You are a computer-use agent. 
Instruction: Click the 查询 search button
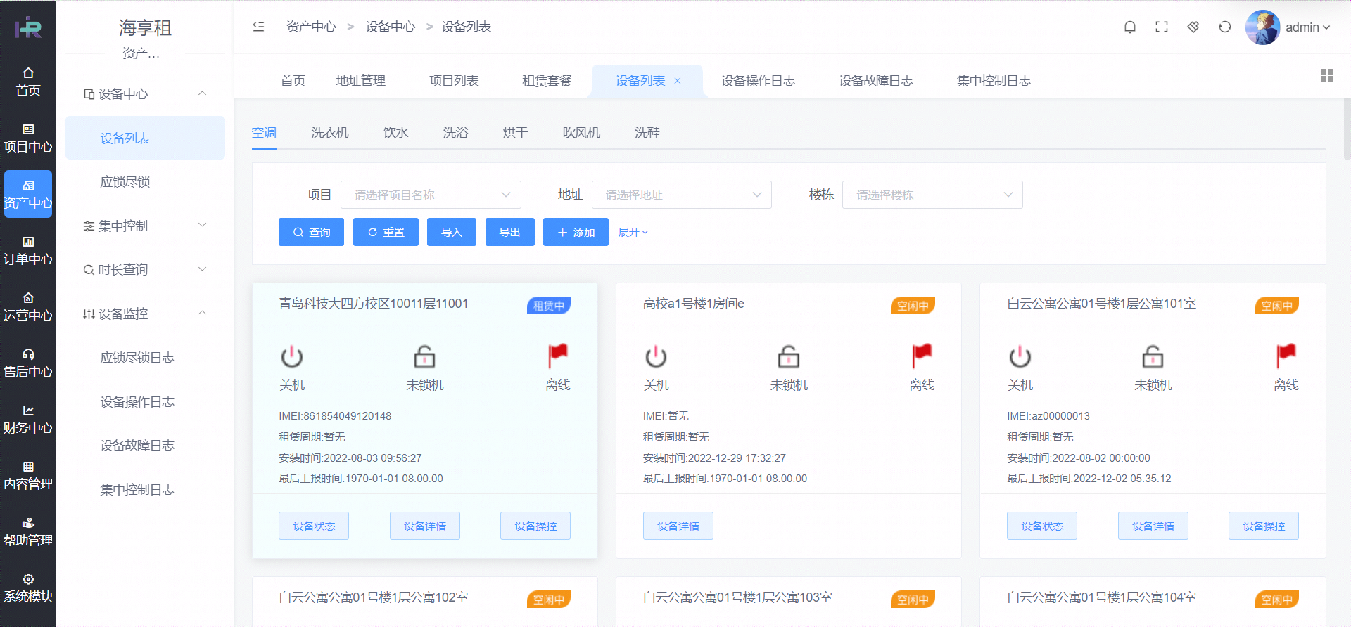(311, 232)
